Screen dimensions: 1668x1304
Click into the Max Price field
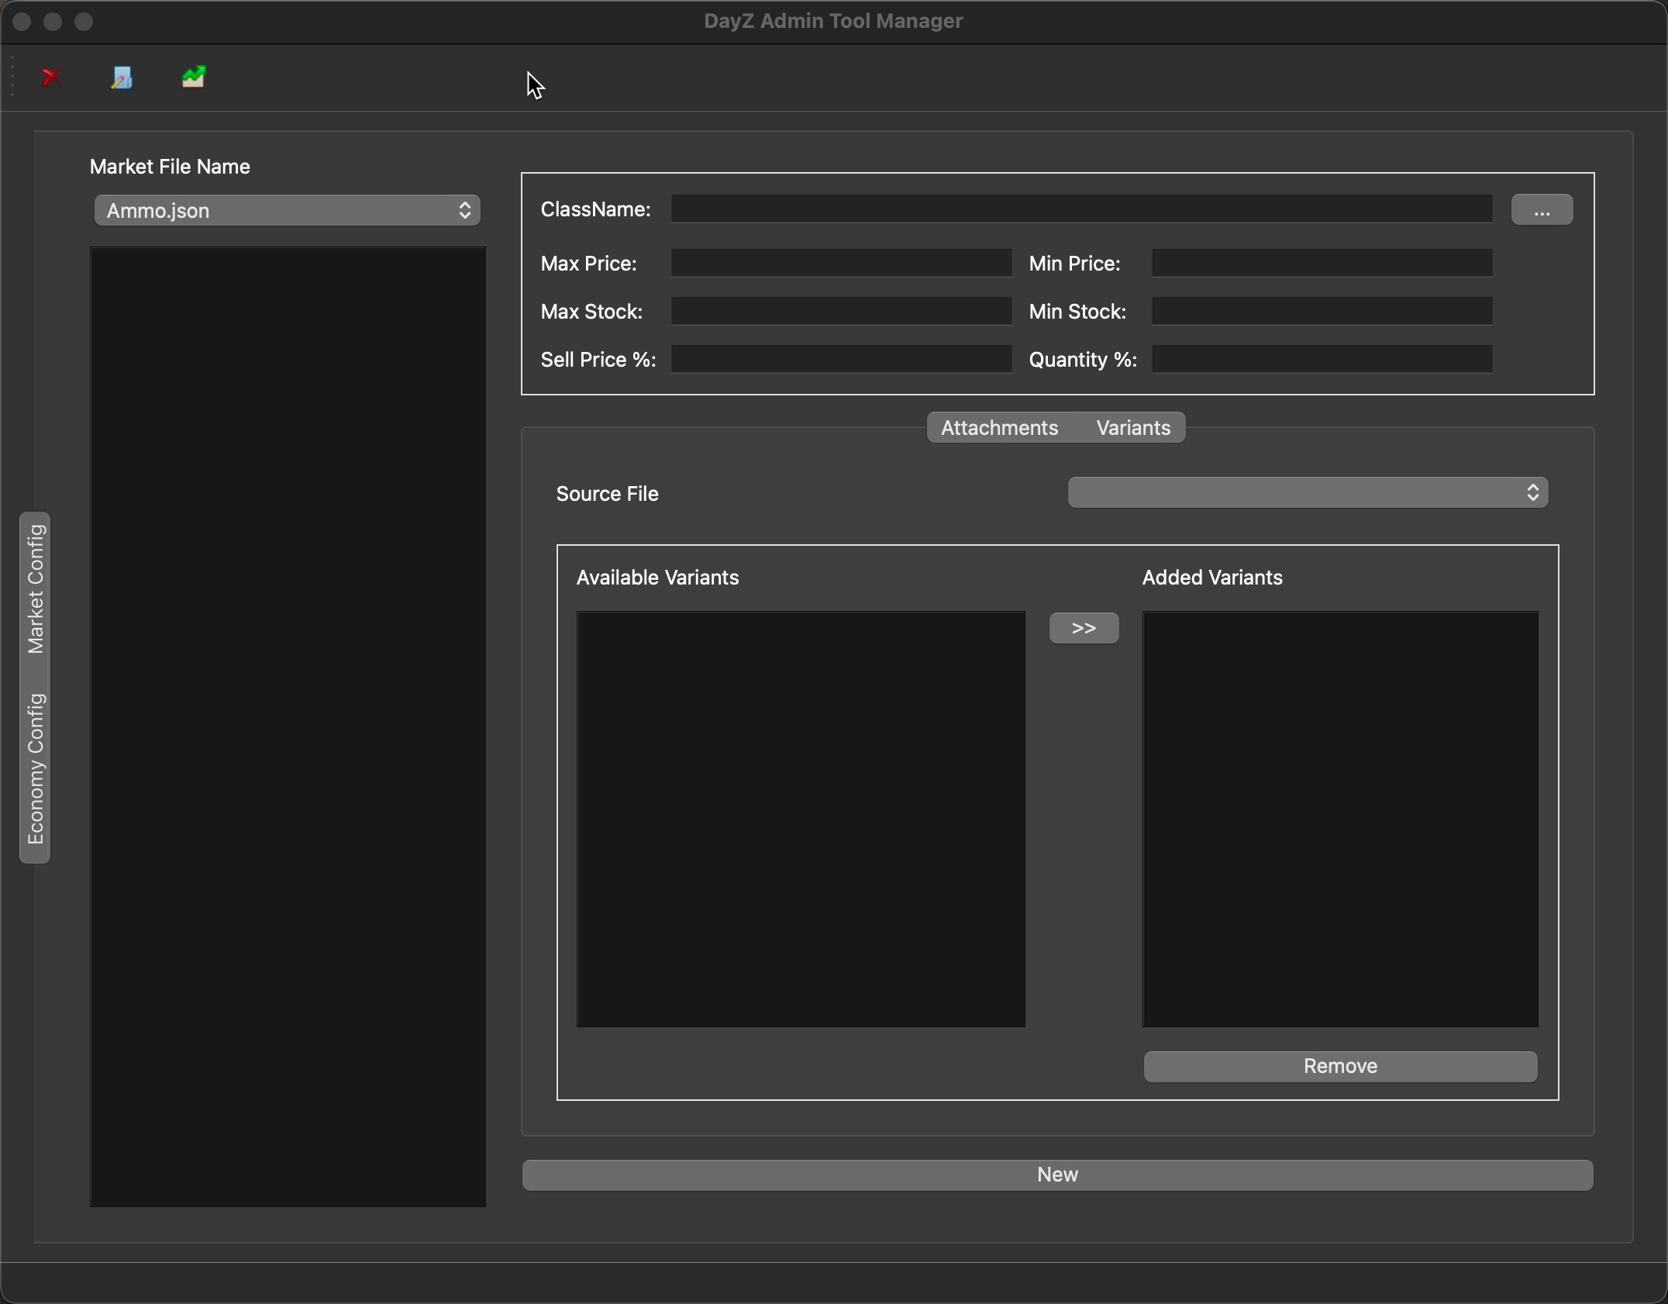[x=840, y=264]
